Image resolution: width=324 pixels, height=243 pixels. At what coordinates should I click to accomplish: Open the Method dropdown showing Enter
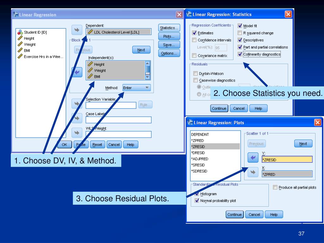point(137,88)
